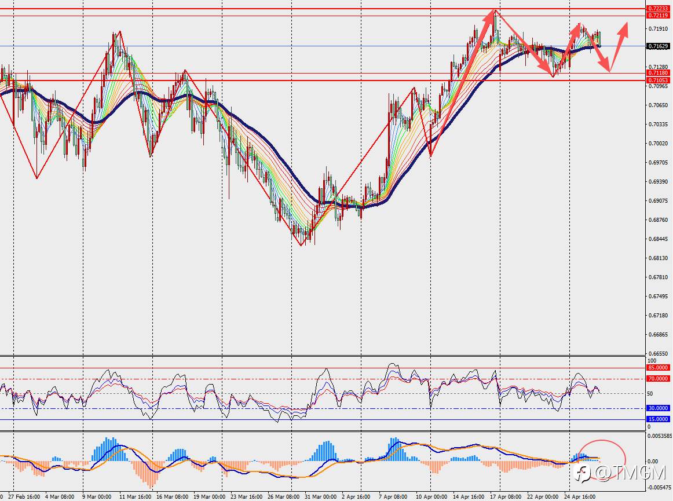673x501 pixels.
Task: Select the 0.67180 price axis label
Action: (658, 315)
